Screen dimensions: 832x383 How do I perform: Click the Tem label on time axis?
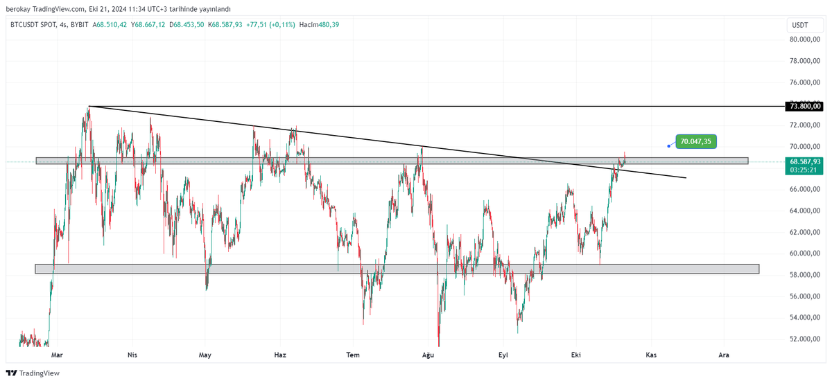coord(354,355)
